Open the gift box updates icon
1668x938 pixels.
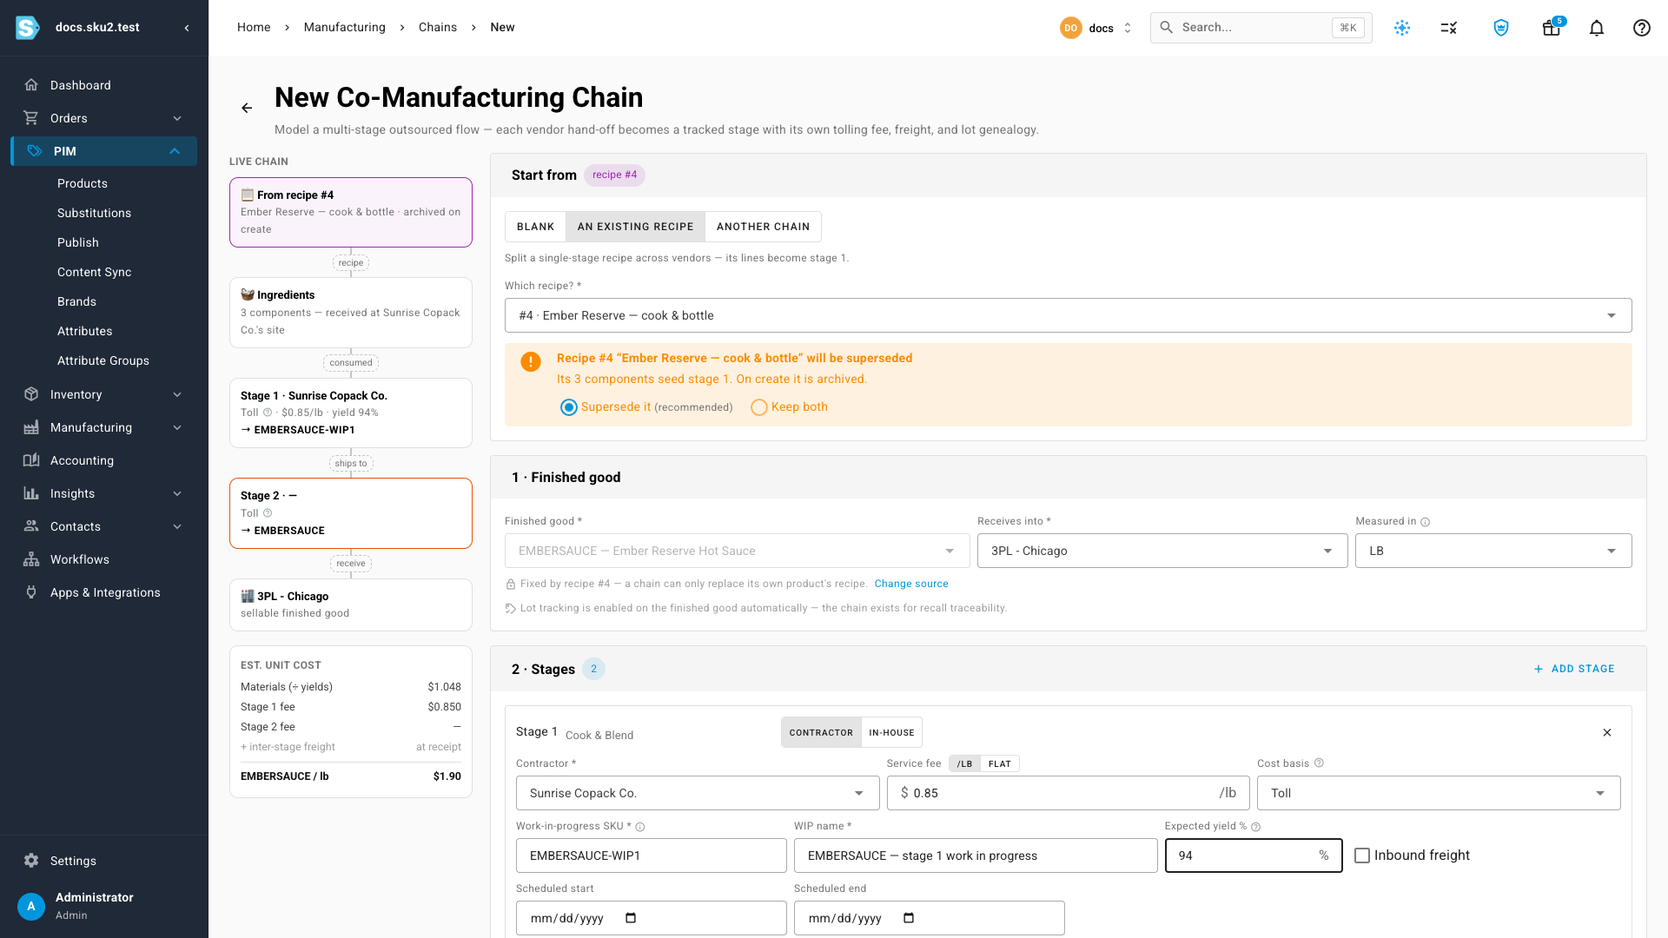[1551, 28]
